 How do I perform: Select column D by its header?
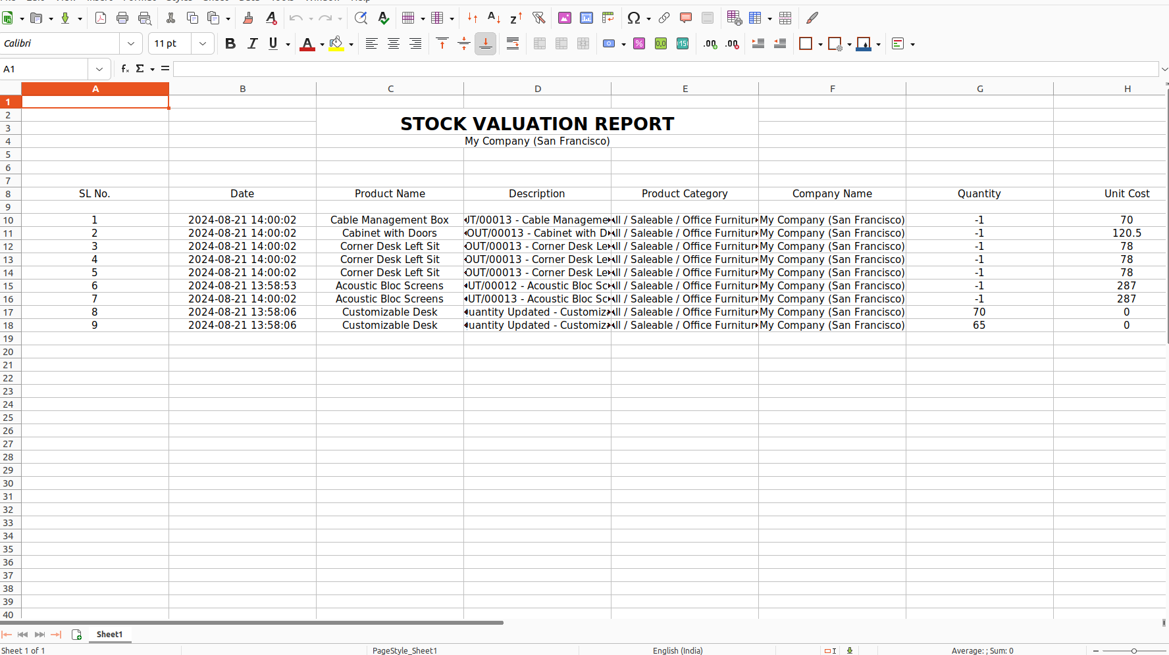coord(538,89)
